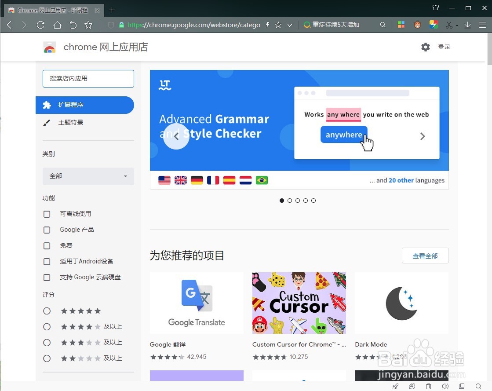Open the Google Translate extension thumbnail
This screenshot has width=492, height=391.
coord(197,303)
